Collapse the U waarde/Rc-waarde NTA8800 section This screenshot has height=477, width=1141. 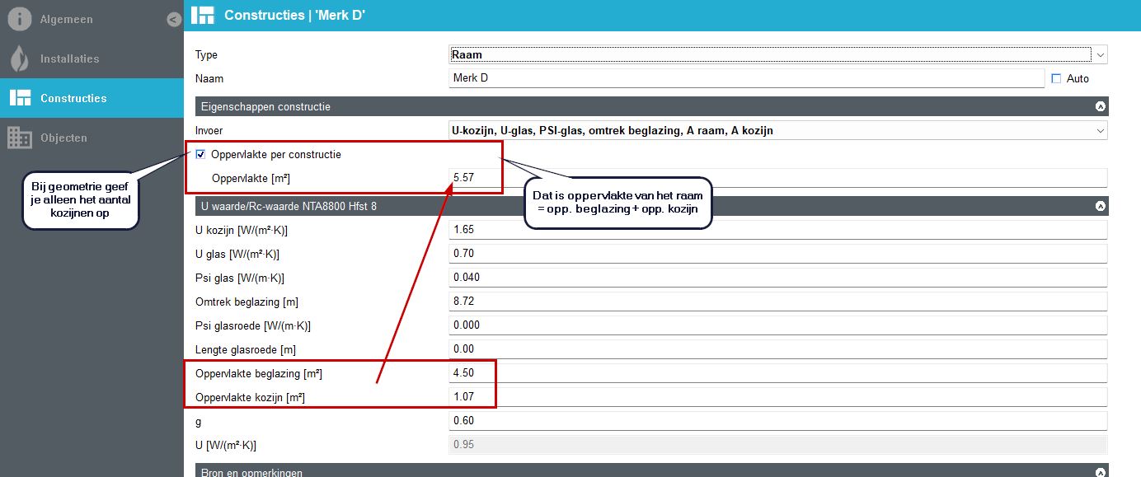pyautogui.click(x=1099, y=206)
